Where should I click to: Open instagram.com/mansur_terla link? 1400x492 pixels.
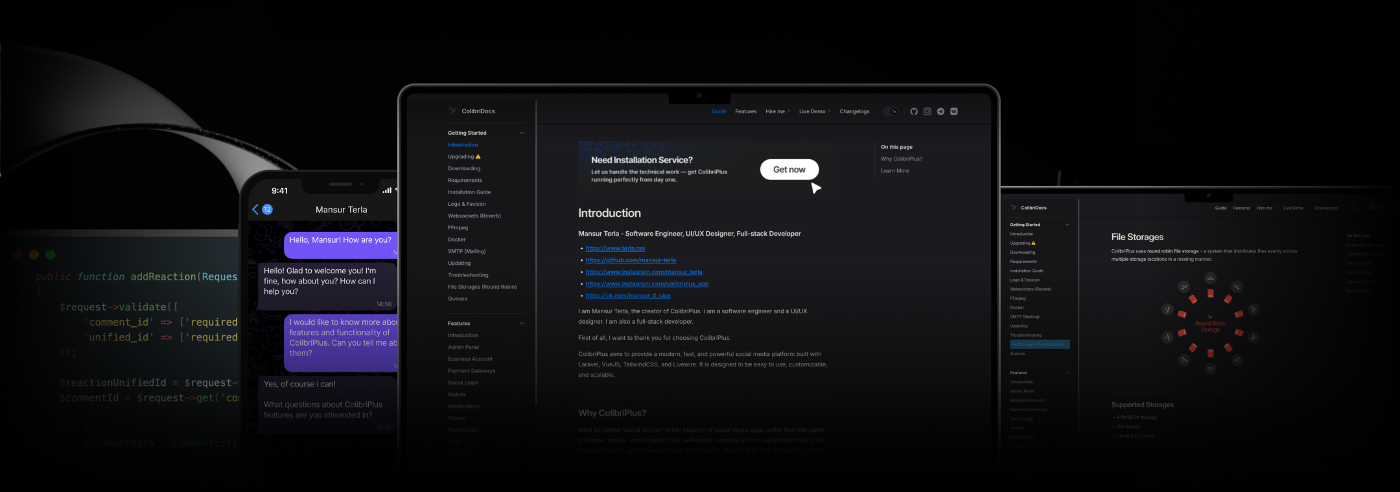pyautogui.click(x=644, y=272)
